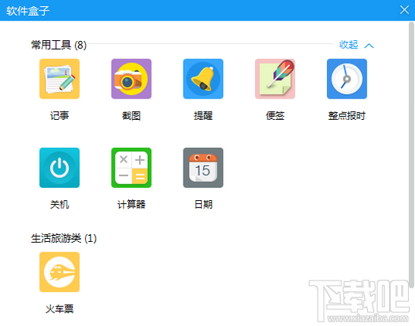Click the 软件盒子 window title text

(28, 11)
